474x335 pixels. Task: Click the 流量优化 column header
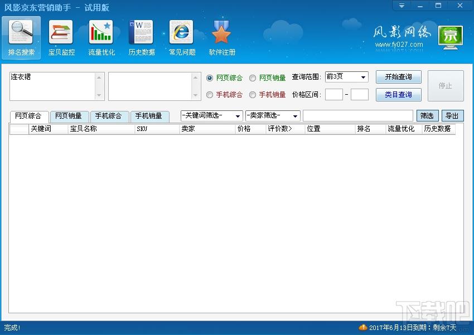point(404,129)
